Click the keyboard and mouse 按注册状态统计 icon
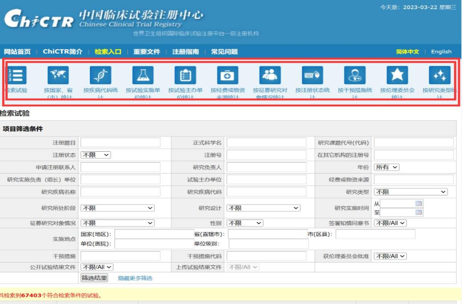 312,75
